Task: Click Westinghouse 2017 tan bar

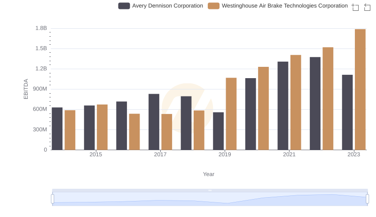Action: pos(167,132)
